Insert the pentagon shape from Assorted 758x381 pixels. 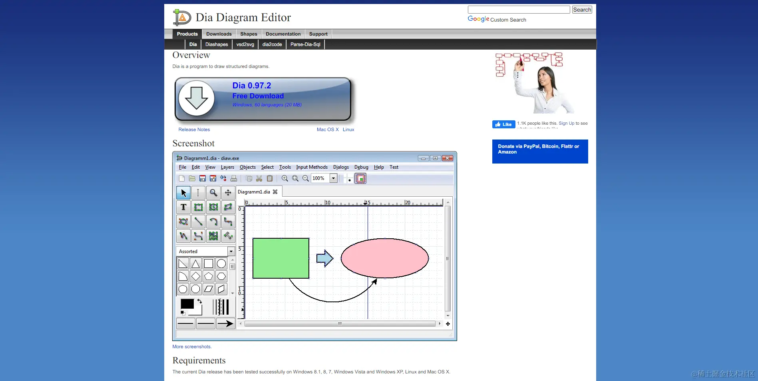click(209, 276)
